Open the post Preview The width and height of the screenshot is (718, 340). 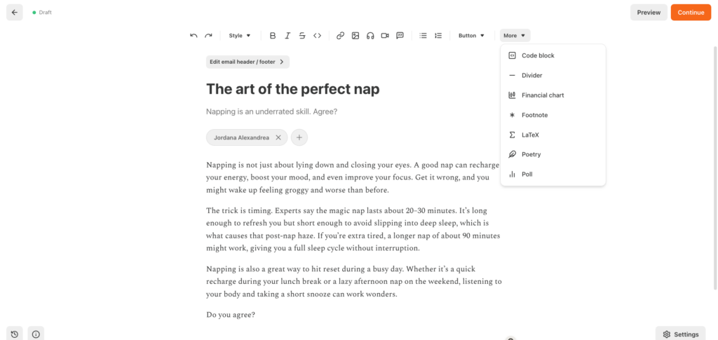click(x=649, y=13)
